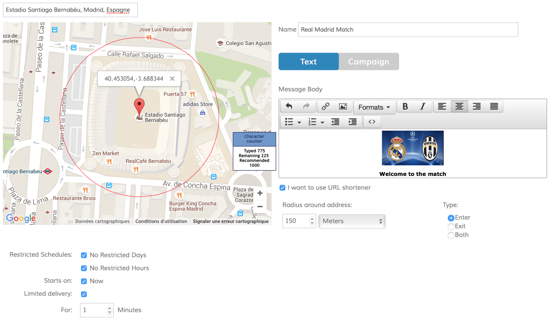The image size is (548, 322).
Task: Insert a link using the chain icon
Action: point(325,107)
